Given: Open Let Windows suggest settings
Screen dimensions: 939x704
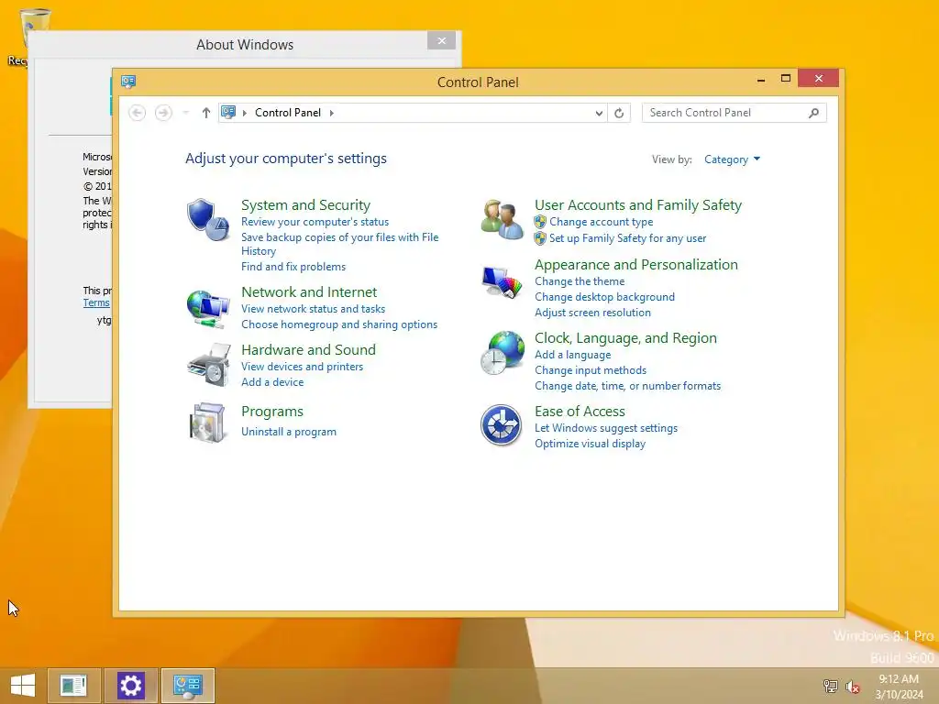Looking at the screenshot, I should (x=606, y=428).
